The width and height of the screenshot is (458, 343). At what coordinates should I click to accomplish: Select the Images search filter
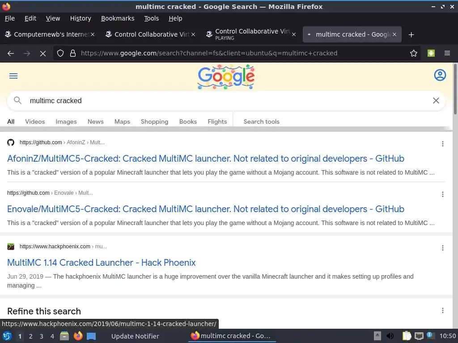(x=66, y=121)
